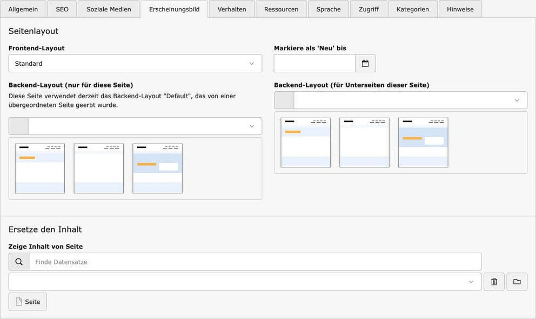Click the Markiere als 'Neu' bis date field

[x=314, y=64]
